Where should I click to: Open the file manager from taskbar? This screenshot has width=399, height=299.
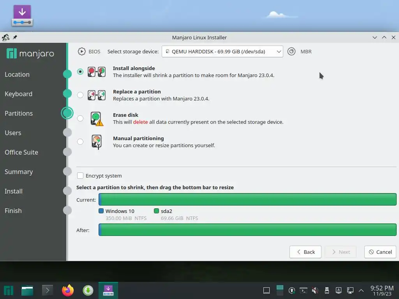coord(27,290)
